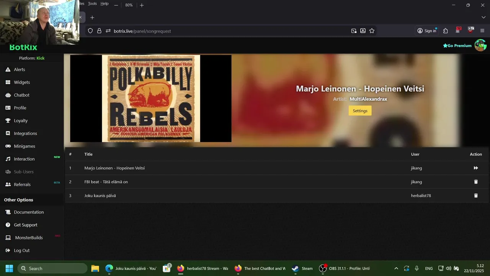Open the Tools menu
Image resolution: width=490 pixels, height=276 pixels.
coord(92,3)
